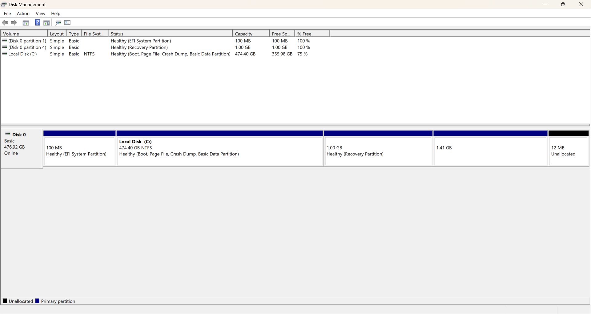
Task: Click the Unallocated black legend swatch
Action: pyautogui.click(x=5, y=301)
